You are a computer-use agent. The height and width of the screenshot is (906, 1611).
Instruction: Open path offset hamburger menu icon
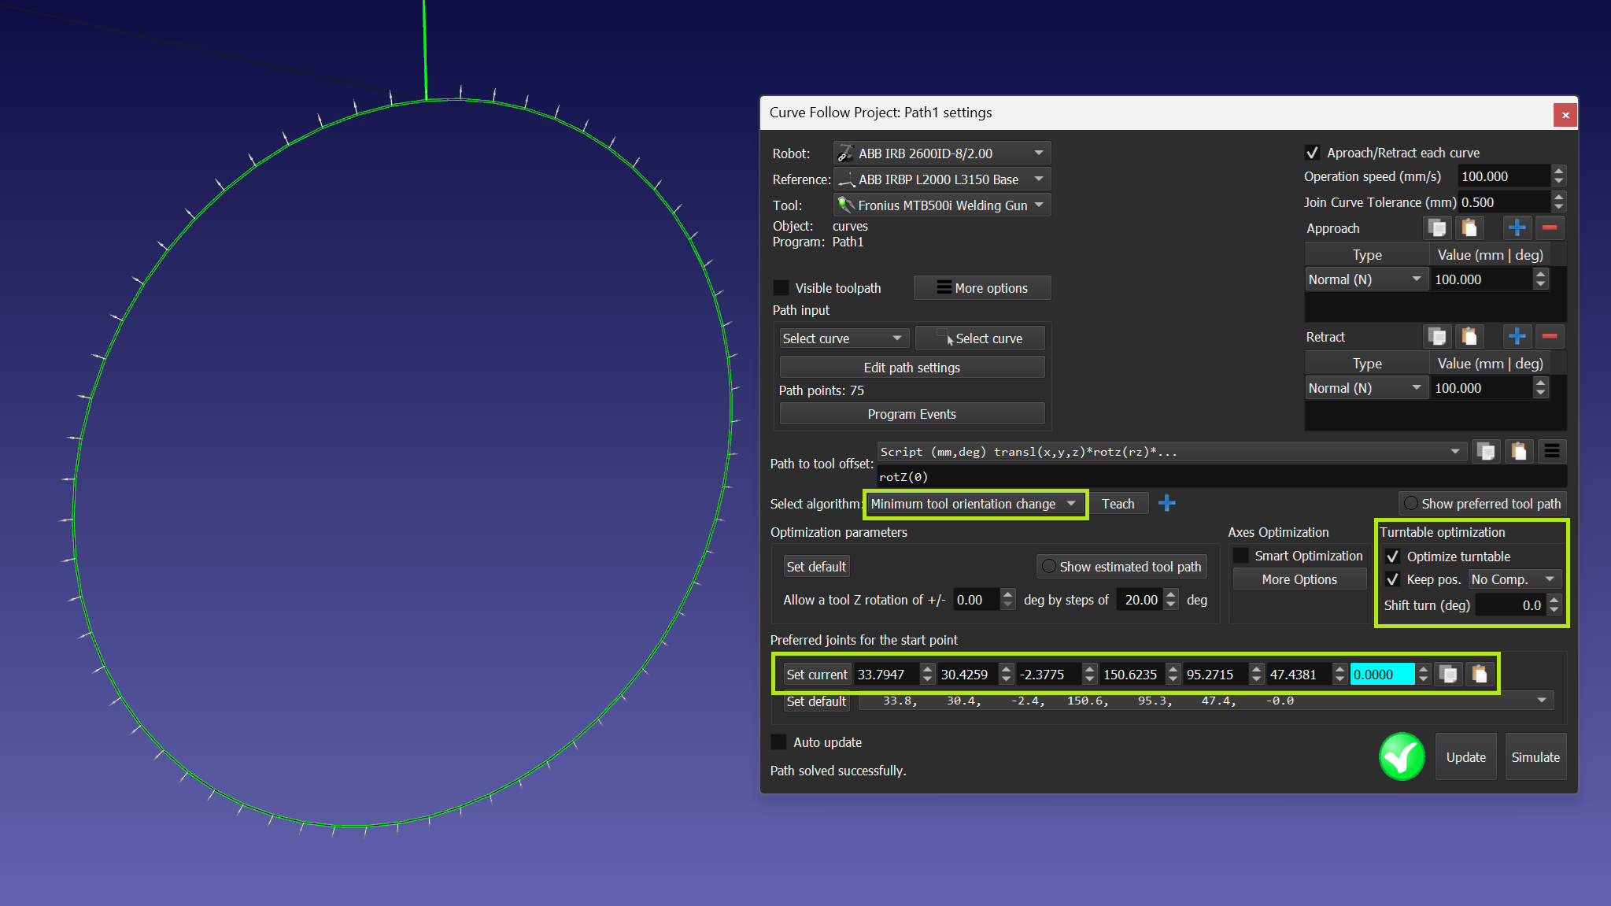click(x=1551, y=452)
